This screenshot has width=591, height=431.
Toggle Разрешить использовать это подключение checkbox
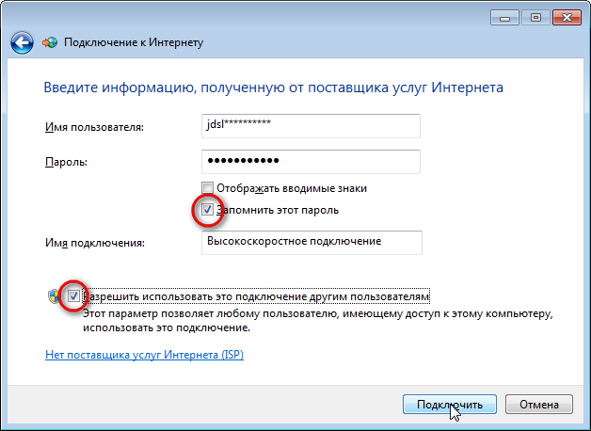point(73,296)
